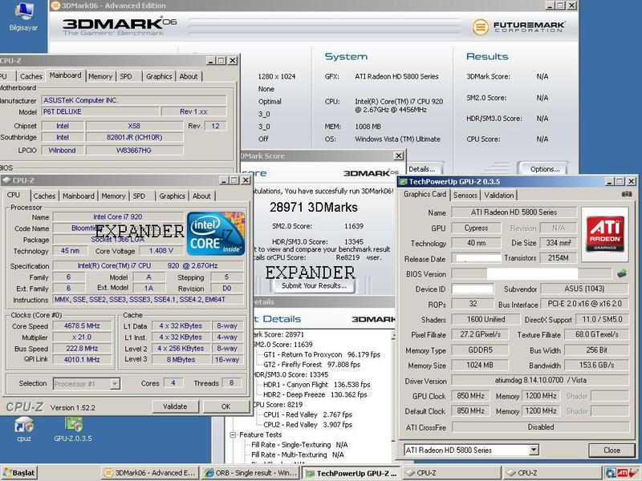Click the Bus Speed 222.8 MHz value
Viewport: 642px width, 481px height.
click(82, 349)
